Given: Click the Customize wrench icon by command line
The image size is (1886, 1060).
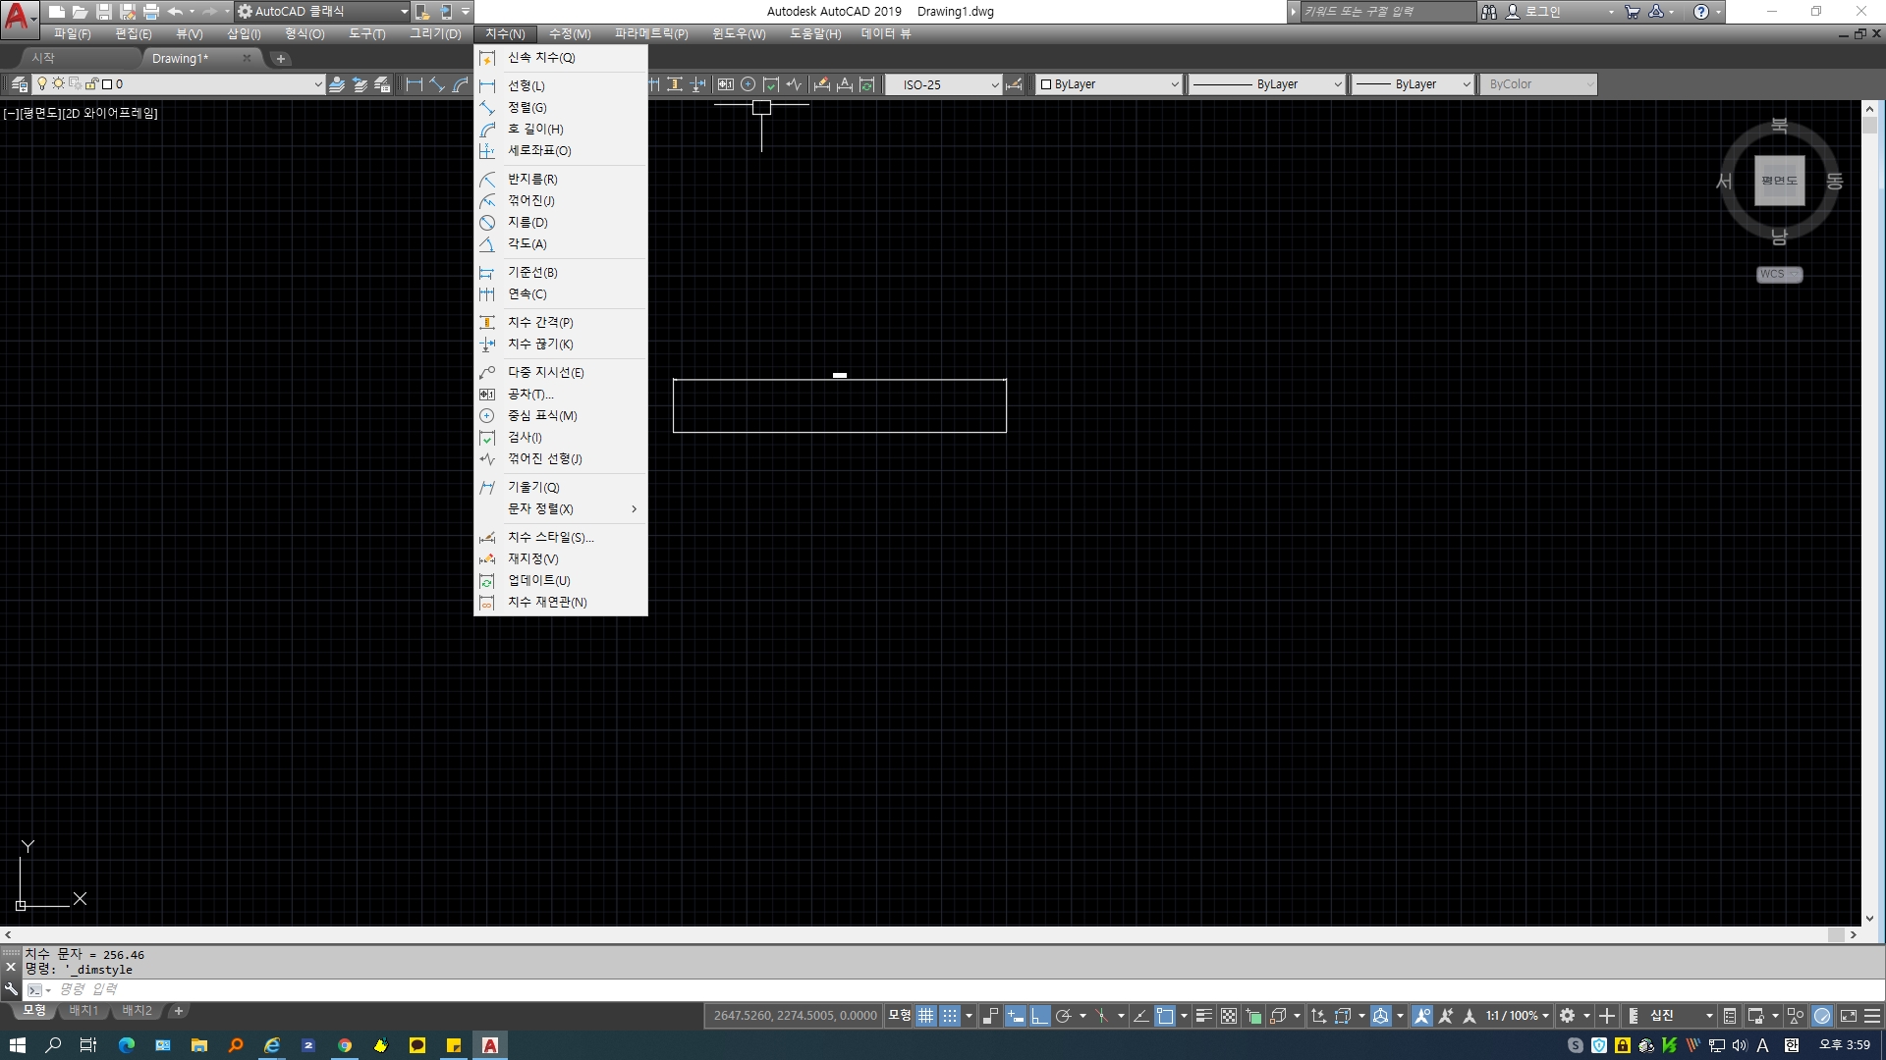Looking at the screenshot, I should pyautogui.click(x=11, y=989).
